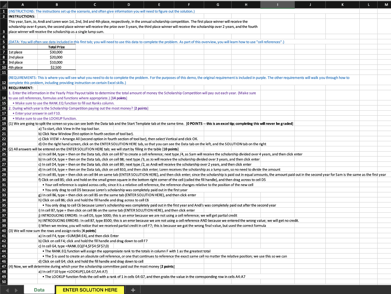Select column B header
The height and width of the screenshot is (294, 391).
[57, 5]
